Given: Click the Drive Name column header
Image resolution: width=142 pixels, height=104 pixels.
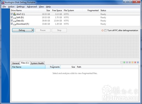Looking at the screenshot, I should (x=24, y=11).
